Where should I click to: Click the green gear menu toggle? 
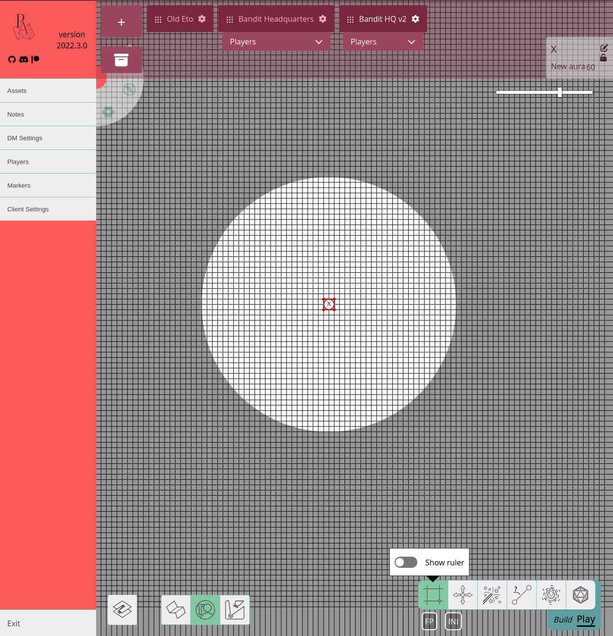click(x=109, y=112)
